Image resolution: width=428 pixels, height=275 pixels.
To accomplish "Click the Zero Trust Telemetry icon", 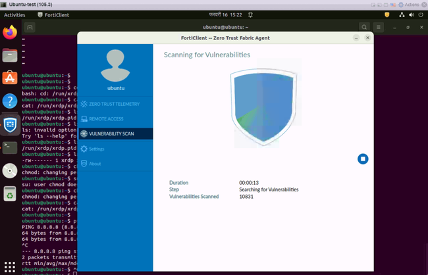I will [84, 104].
